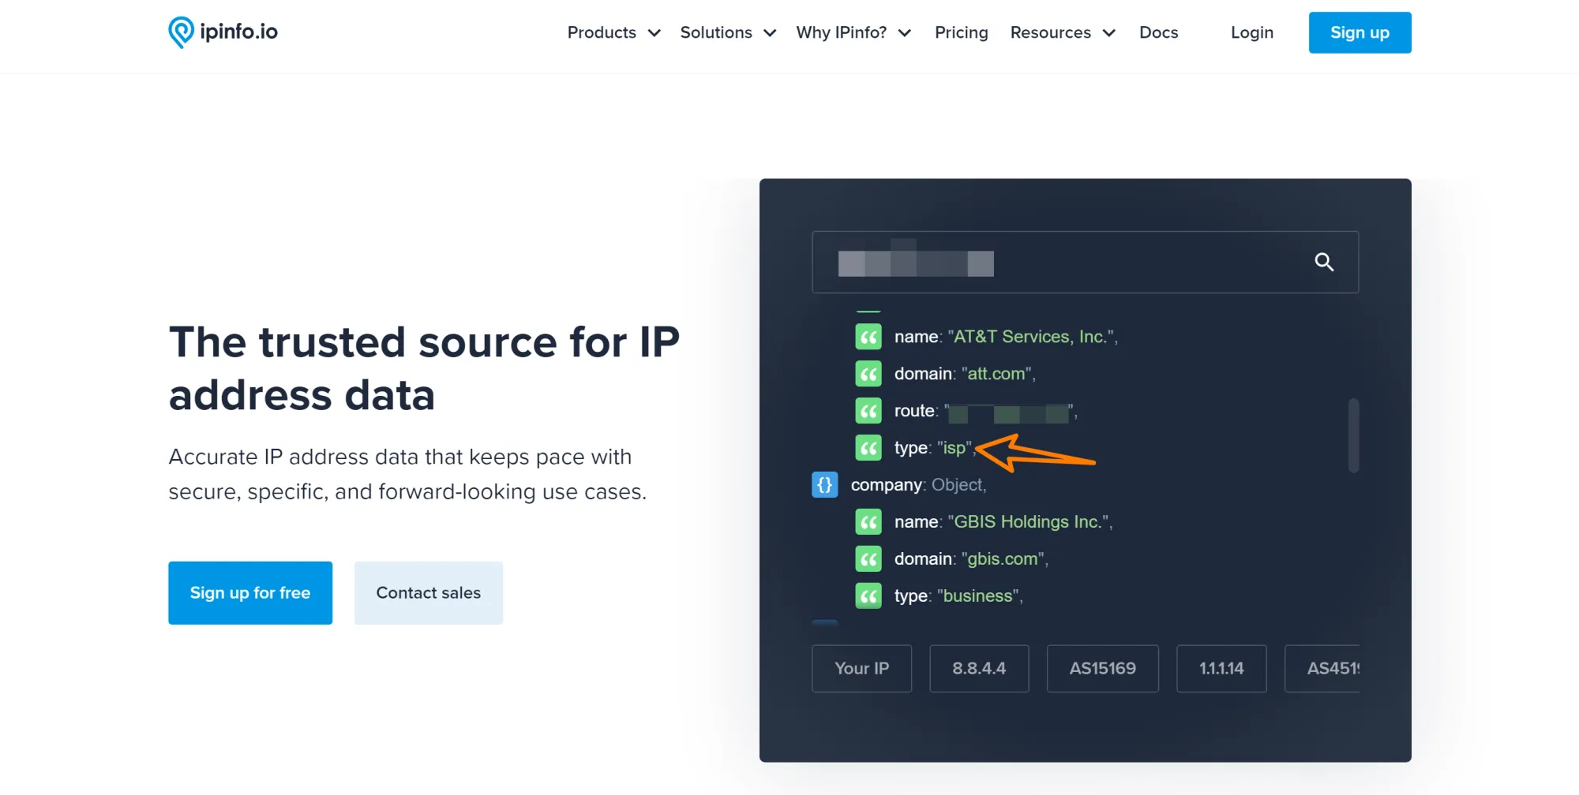1579x795 pixels.
Task: Open the Docs page
Action: coord(1158,32)
